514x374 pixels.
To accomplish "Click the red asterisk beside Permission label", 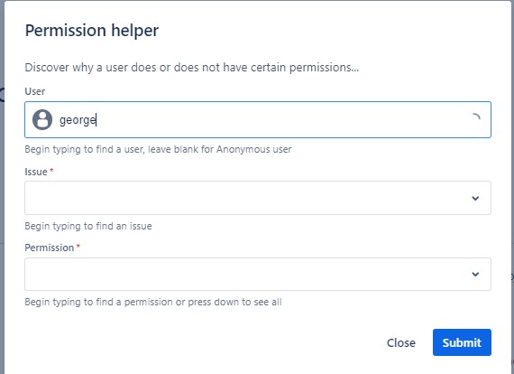I will click(x=78, y=247).
